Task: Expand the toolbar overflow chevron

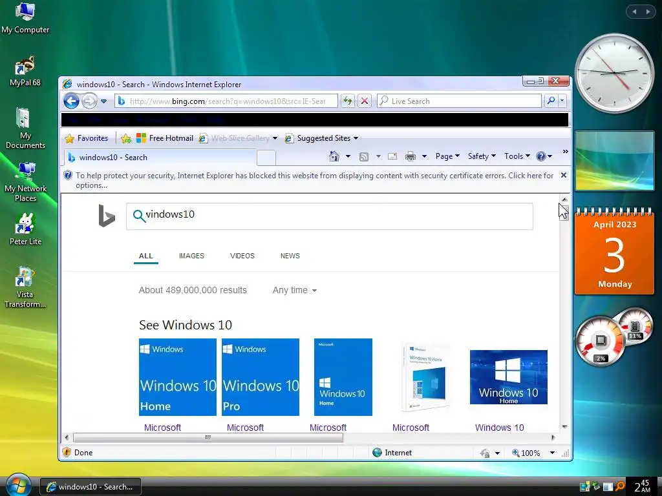Action: pos(565,151)
